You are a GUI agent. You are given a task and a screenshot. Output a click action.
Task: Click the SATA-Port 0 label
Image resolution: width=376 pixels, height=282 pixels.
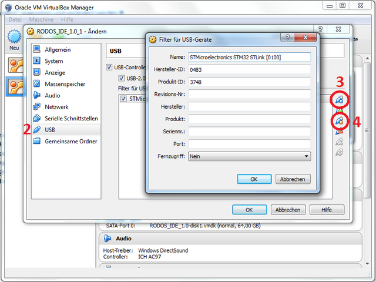[x=120, y=226]
